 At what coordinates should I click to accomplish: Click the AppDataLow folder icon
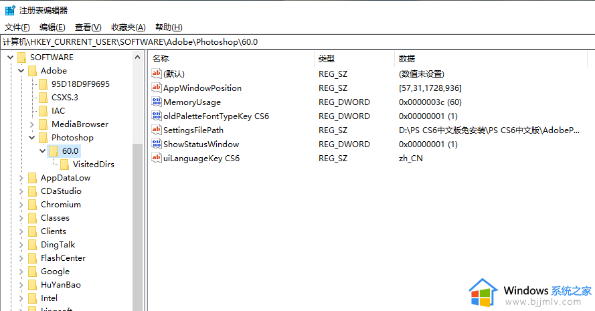(x=32, y=178)
